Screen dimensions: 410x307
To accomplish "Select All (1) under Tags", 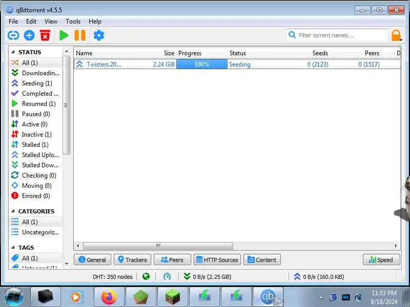I will 36,258.
